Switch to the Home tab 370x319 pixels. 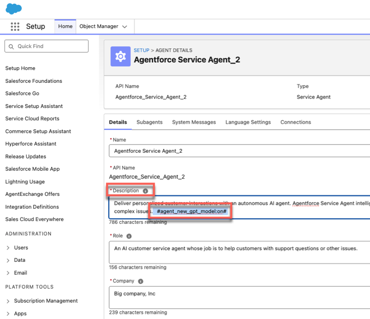click(x=66, y=26)
